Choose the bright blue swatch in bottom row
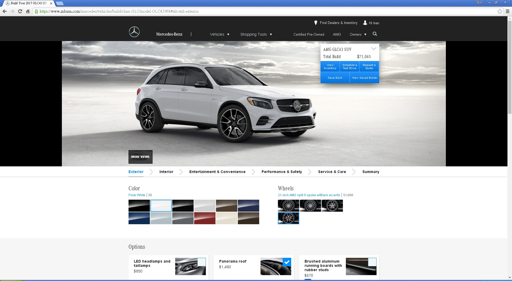512x281 pixels. [x=139, y=218]
